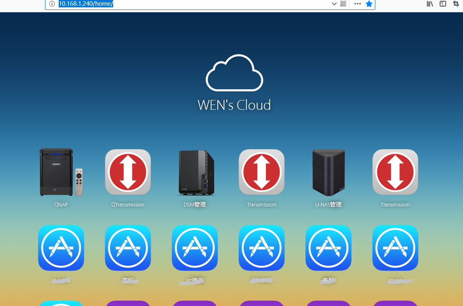The height and width of the screenshot is (306, 463).
Task: Open the DSM管理 Synology NAS icon
Action: [x=195, y=172]
